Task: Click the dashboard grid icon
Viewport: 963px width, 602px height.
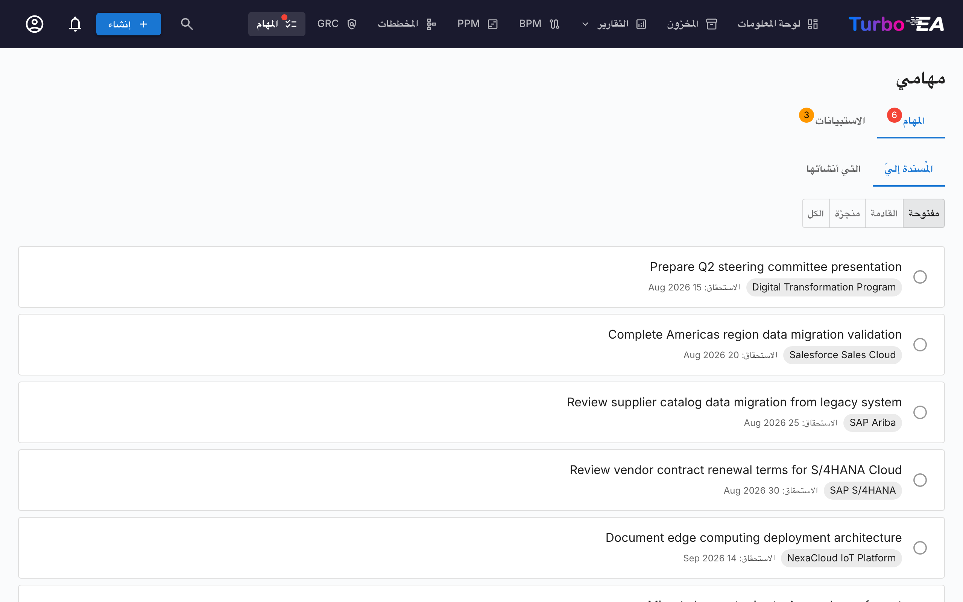Action: pyautogui.click(x=813, y=24)
